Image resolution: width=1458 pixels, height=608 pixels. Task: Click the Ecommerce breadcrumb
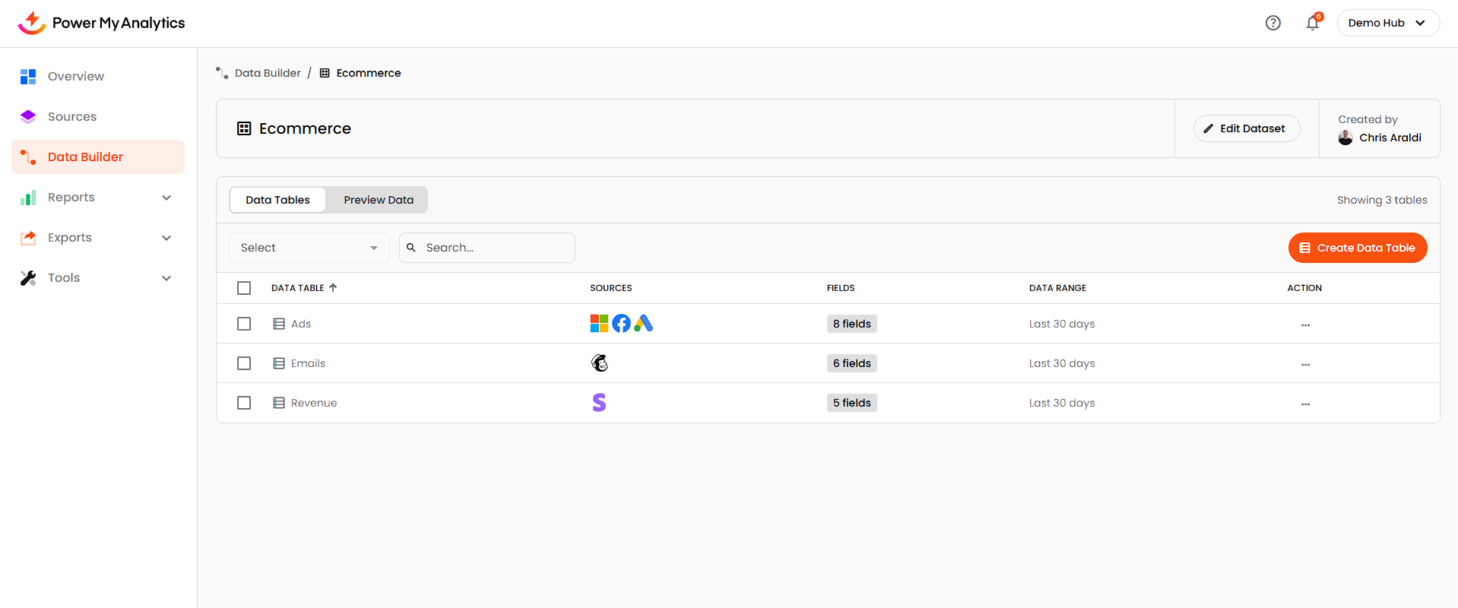click(x=369, y=73)
